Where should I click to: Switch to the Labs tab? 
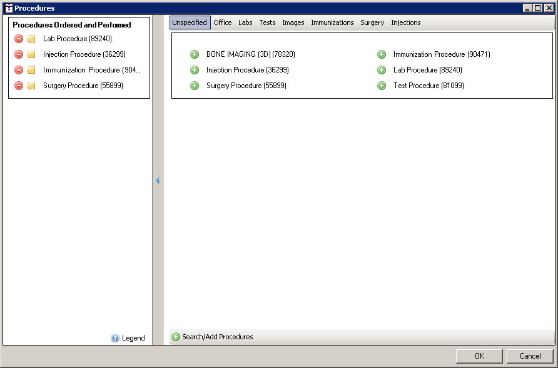point(245,22)
